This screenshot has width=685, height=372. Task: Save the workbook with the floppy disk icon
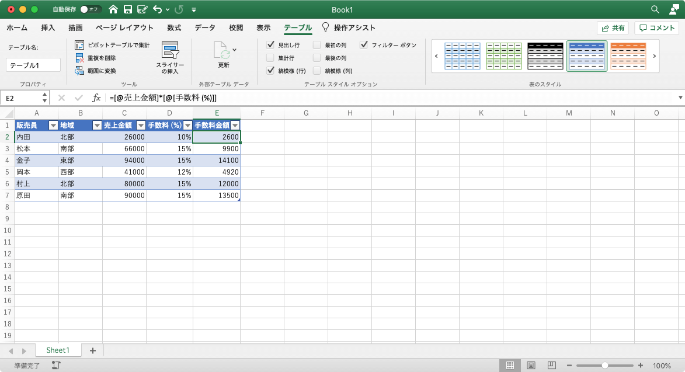127,9
